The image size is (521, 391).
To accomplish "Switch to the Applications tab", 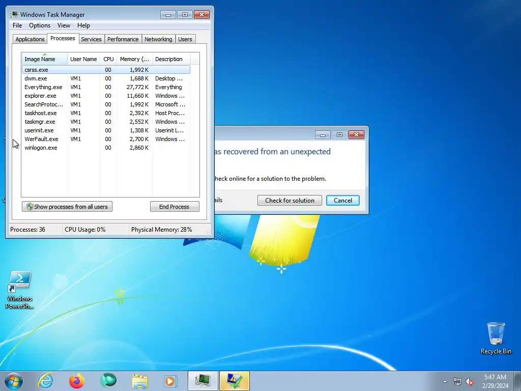I will coord(30,39).
